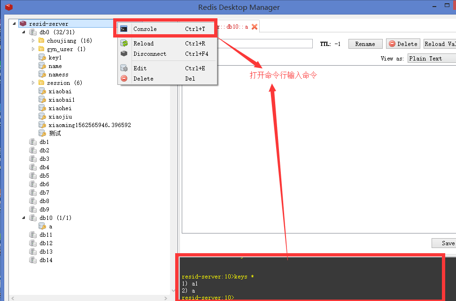Select the db7 database
Viewport: 456px width, 301px height.
point(44,192)
